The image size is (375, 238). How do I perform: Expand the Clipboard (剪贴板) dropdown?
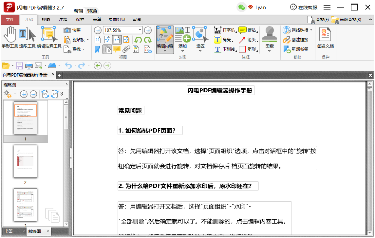click(x=88, y=39)
